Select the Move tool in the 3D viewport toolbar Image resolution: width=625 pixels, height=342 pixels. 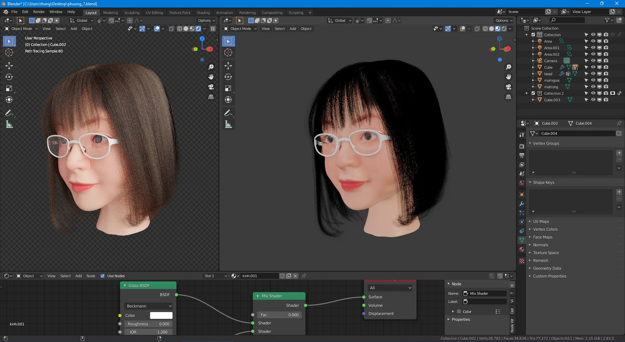[x=9, y=65]
